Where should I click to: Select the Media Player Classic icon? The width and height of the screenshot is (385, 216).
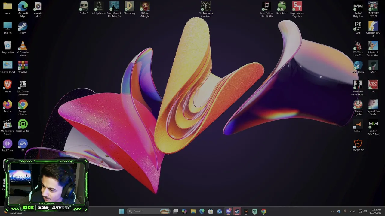click(x=8, y=127)
